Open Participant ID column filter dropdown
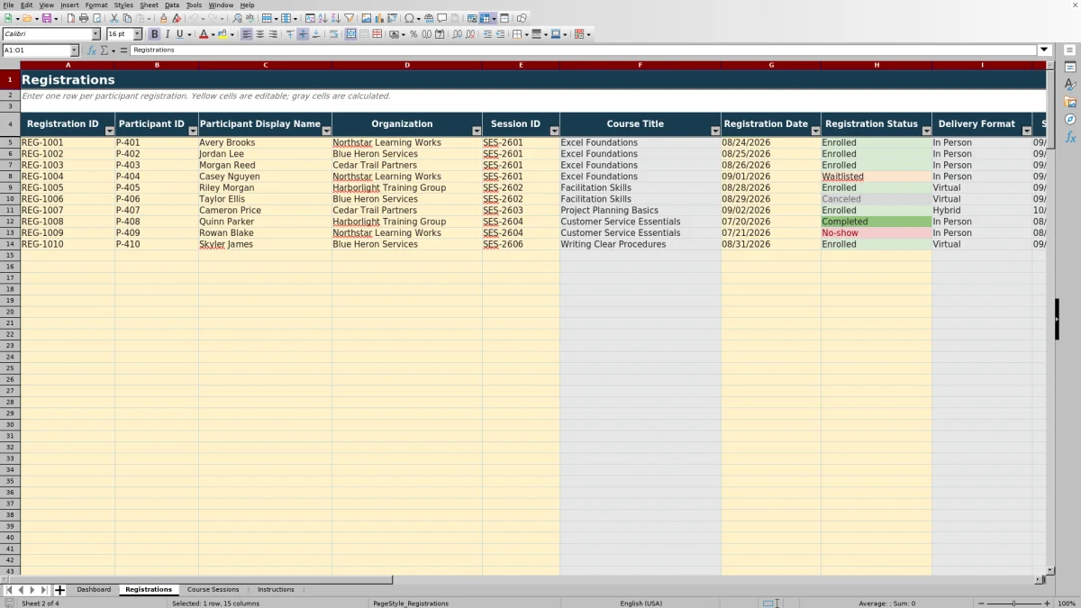This screenshot has height=608, width=1081. point(193,131)
